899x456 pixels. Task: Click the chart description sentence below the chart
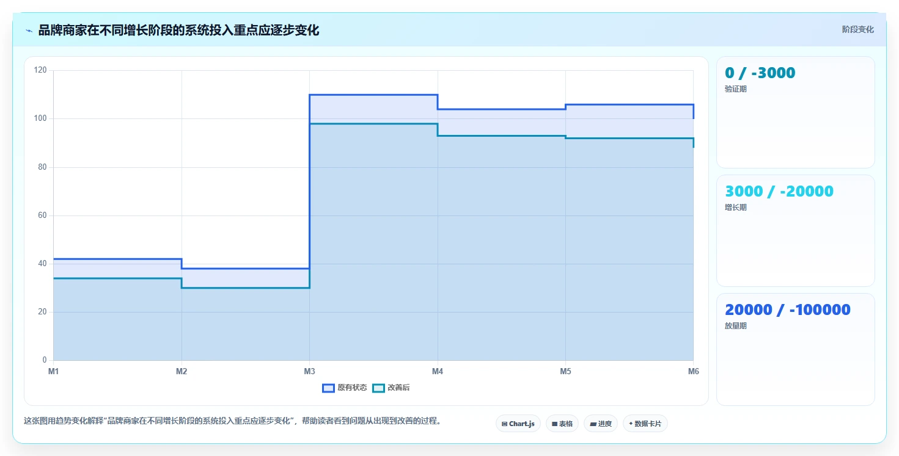(x=232, y=421)
